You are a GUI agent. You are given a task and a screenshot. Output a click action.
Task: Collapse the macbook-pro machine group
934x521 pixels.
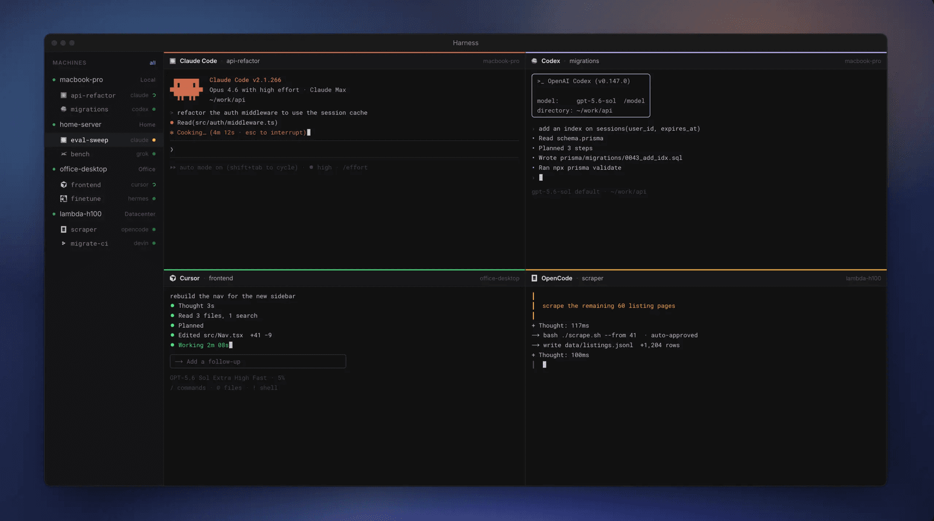pos(104,80)
